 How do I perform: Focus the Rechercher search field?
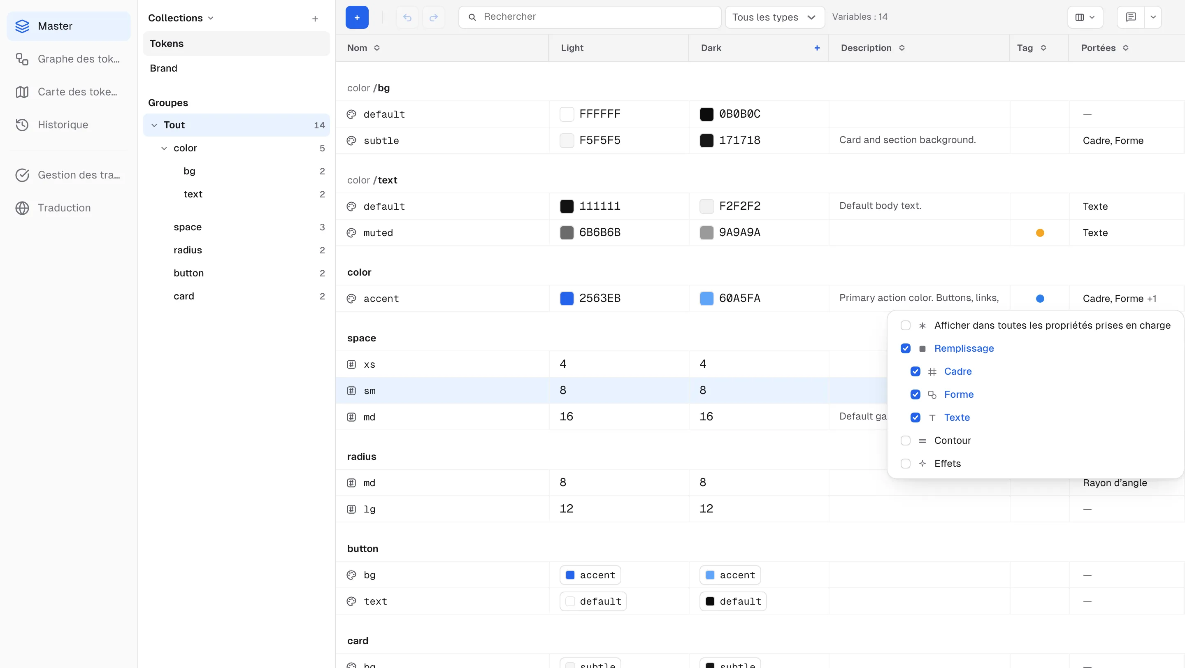click(x=590, y=17)
